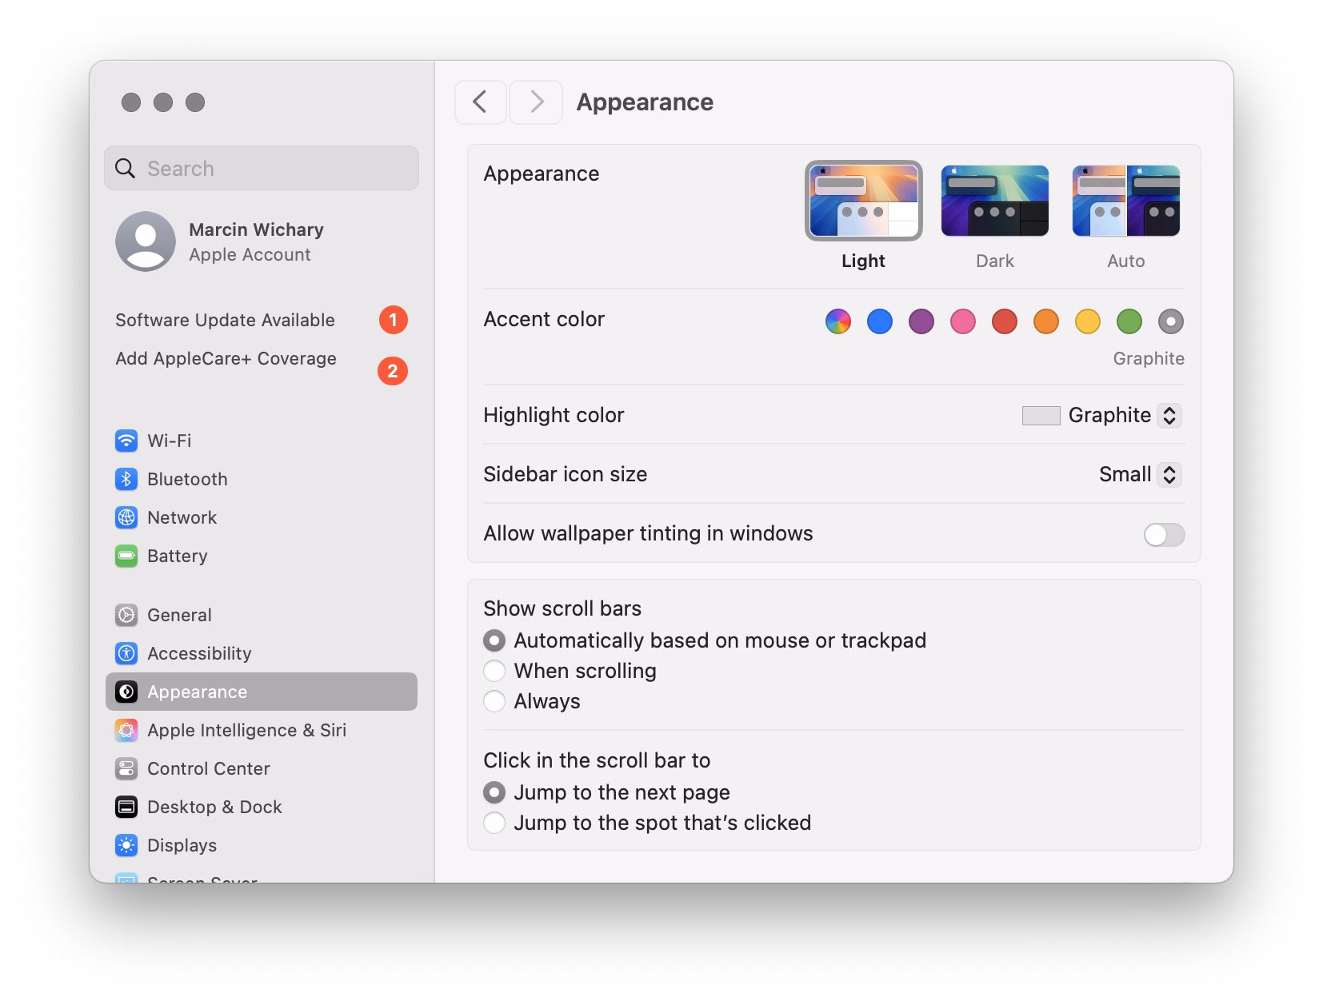
Task: Click the Wi-Fi icon in sidebar
Action: [126, 441]
